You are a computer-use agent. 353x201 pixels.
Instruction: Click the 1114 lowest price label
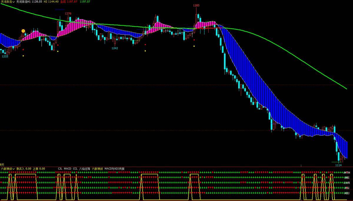point(338,165)
